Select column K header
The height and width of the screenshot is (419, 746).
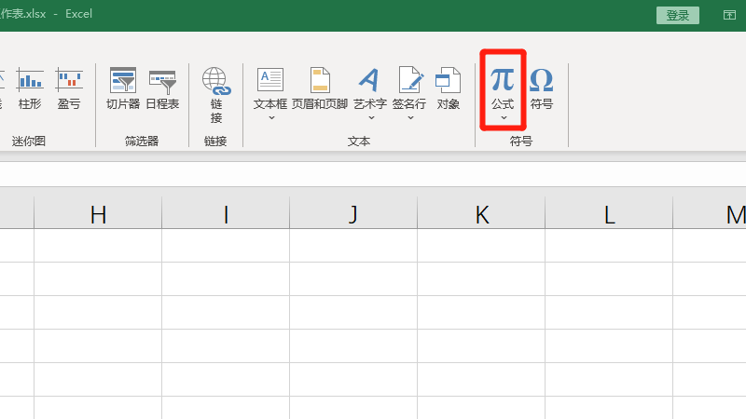pos(481,215)
